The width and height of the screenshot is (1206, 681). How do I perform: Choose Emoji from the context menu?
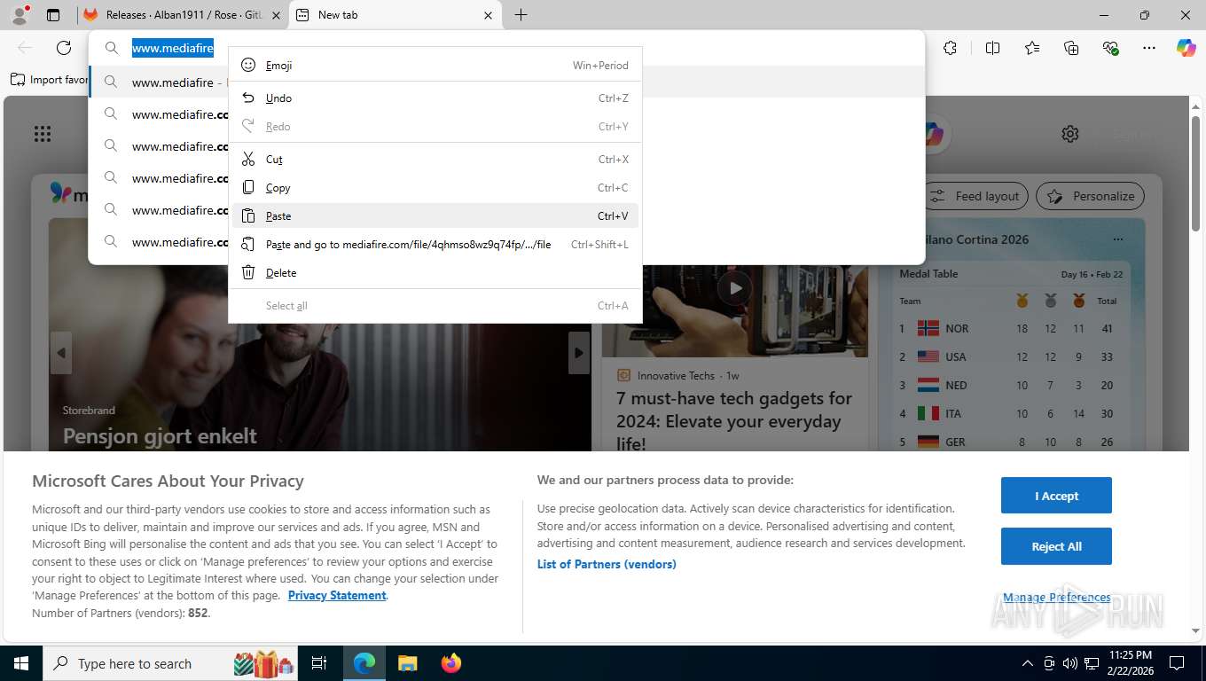tap(435, 66)
